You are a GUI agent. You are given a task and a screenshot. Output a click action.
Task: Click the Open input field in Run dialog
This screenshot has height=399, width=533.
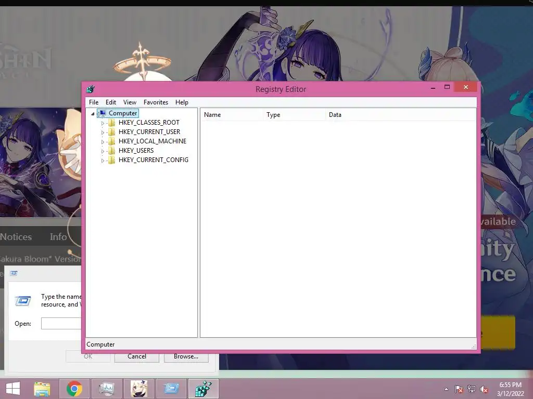(61, 323)
